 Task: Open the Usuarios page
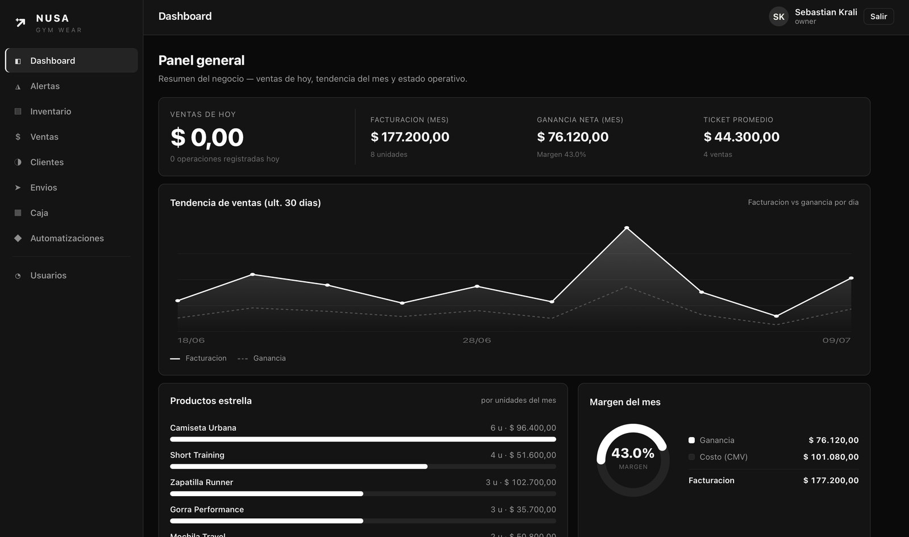72,275
